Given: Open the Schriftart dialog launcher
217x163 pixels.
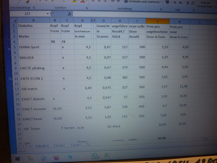Looking at the screenshot, I should 87,8.
